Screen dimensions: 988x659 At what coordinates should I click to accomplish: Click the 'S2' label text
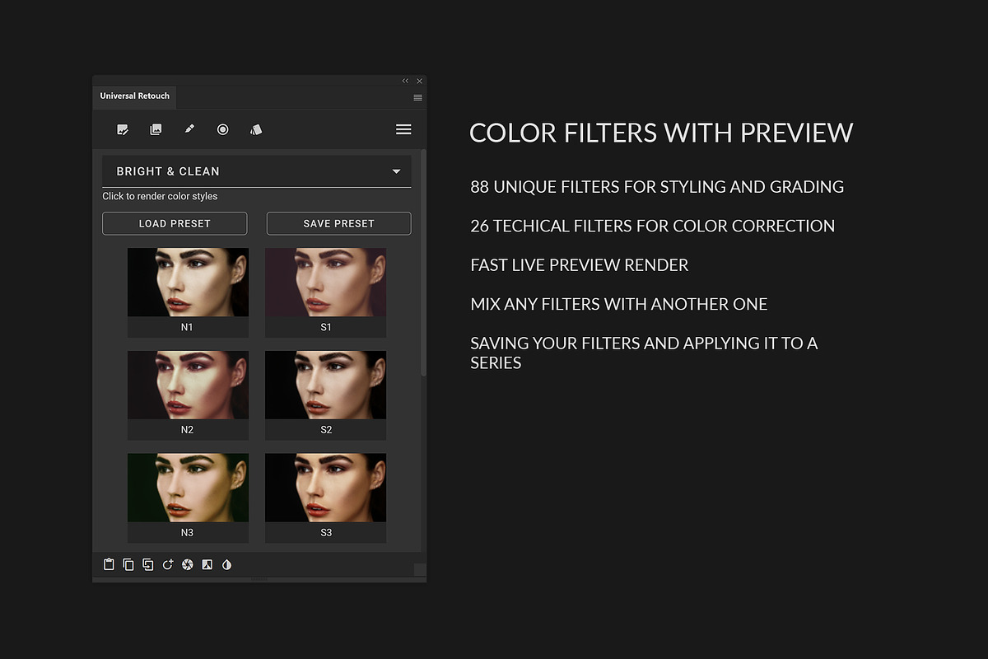click(x=326, y=430)
